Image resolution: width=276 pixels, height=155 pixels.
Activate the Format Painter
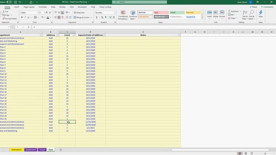click(9, 19)
